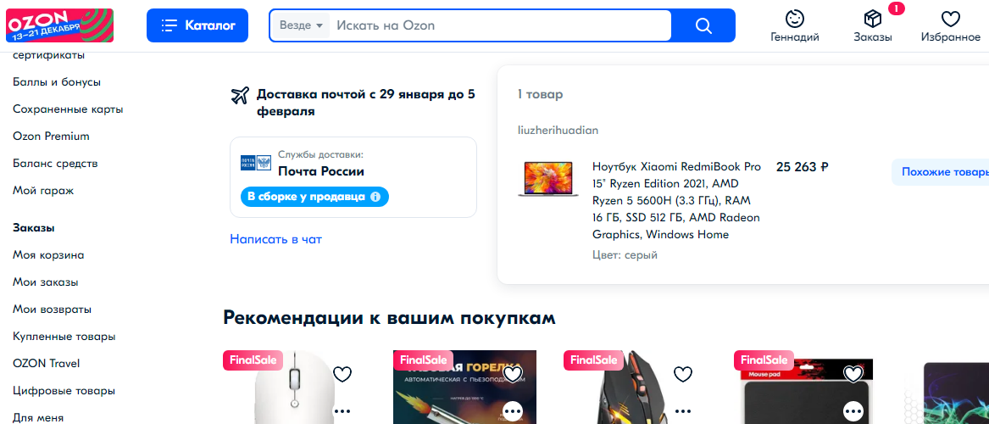This screenshot has height=424, width=989.
Task: Click the сертификаты sidebar link
Action: point(48,55)
